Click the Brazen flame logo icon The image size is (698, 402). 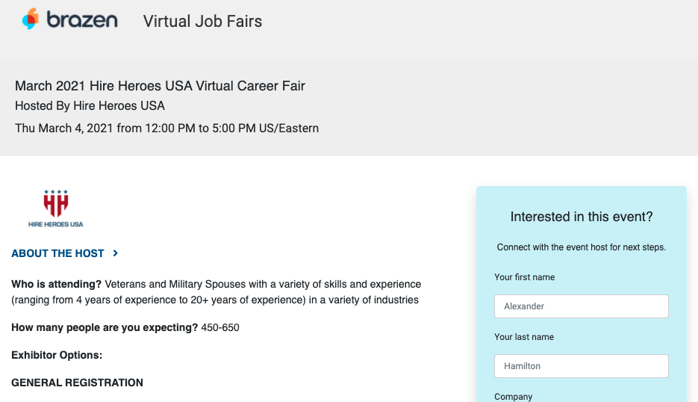pyautogui.click(x=31, y=19)
